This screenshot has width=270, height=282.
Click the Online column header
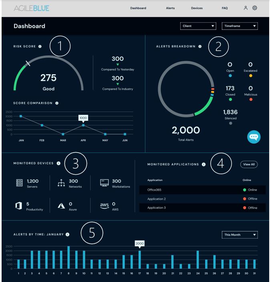[247, 180]
